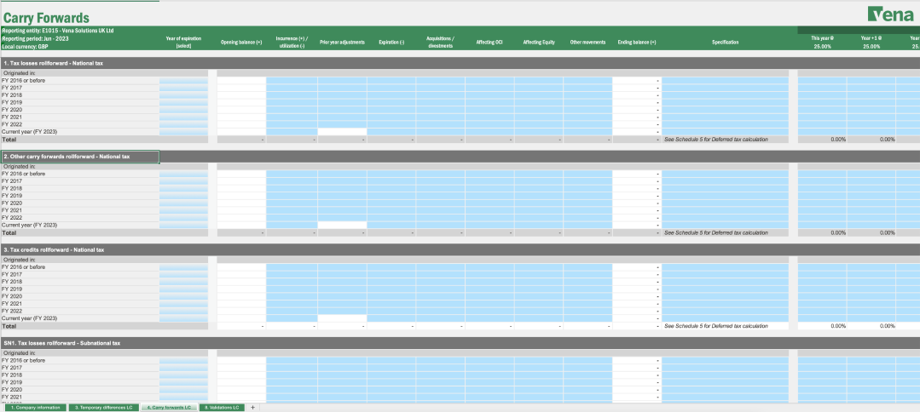920x412 pixels.
Task: Pick expiration year for FY 2018 tax credits
Action: [x=183, y=282]
